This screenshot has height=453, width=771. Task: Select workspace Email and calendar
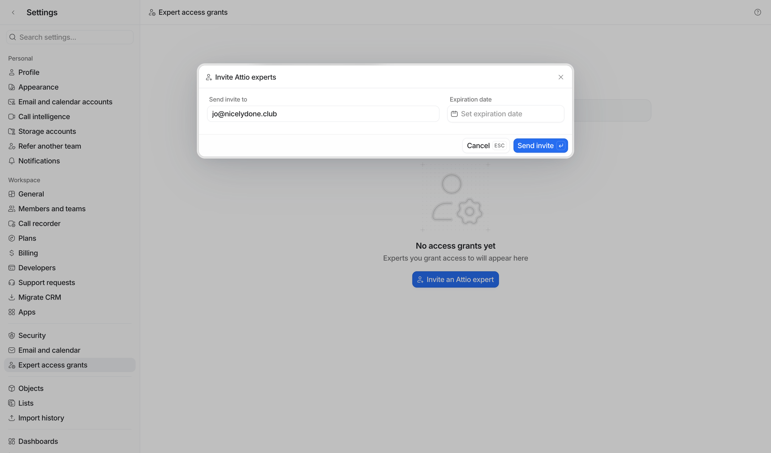point(70,350)
